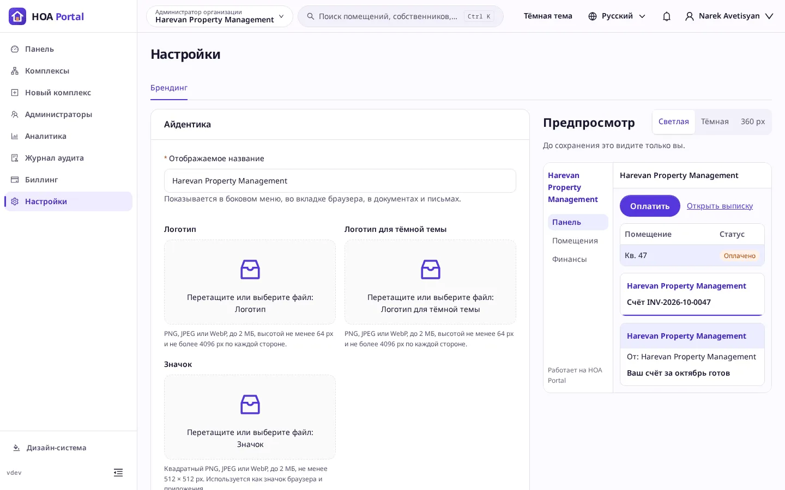Click the Новый комплекс plus icon
Viewport: 785px width, 490px height.
[15, 93]
